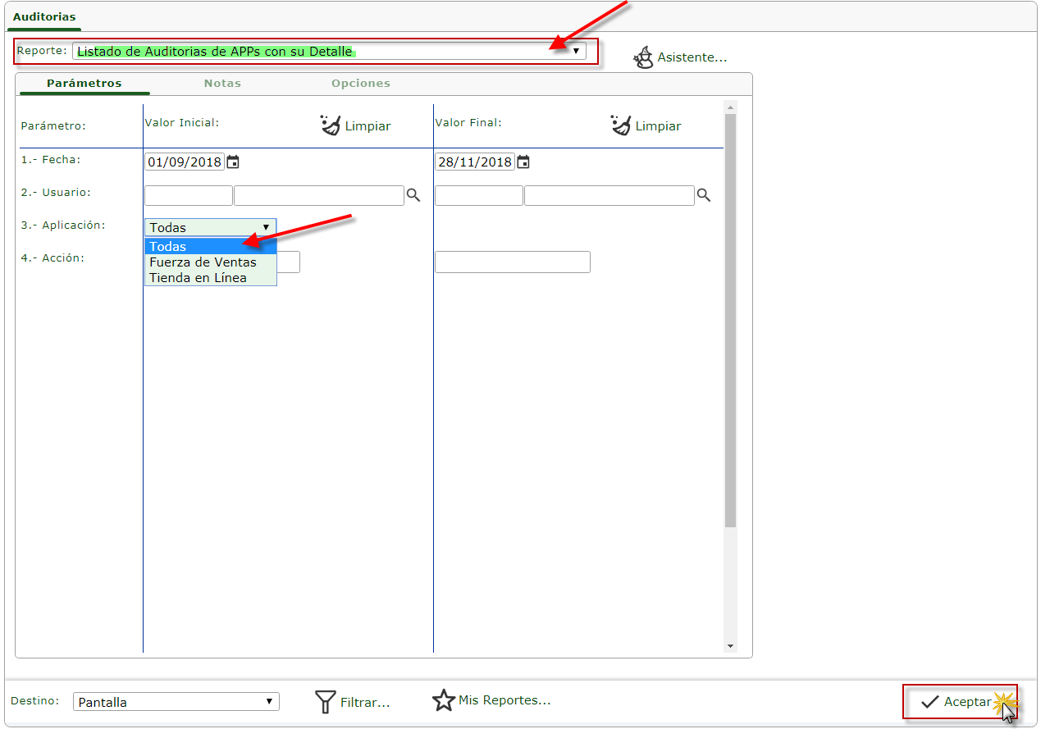Open the Asistente wizard icon

(x=643, y=57)
